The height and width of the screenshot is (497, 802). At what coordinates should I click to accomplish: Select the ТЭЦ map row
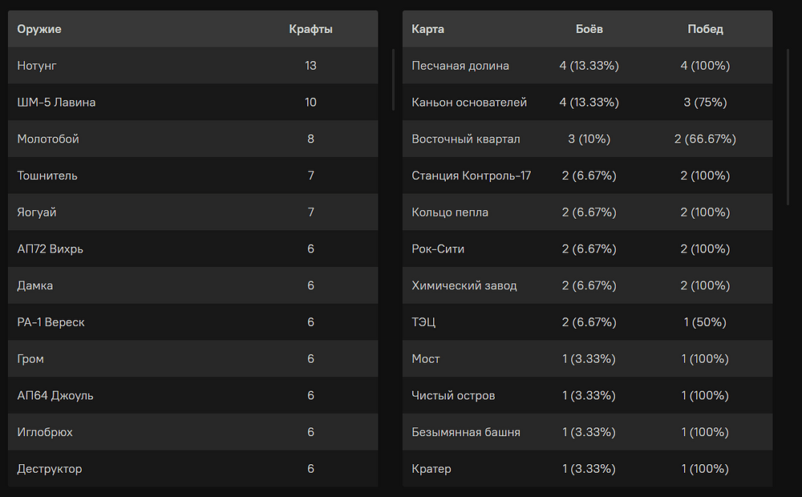tap(587, 322)
